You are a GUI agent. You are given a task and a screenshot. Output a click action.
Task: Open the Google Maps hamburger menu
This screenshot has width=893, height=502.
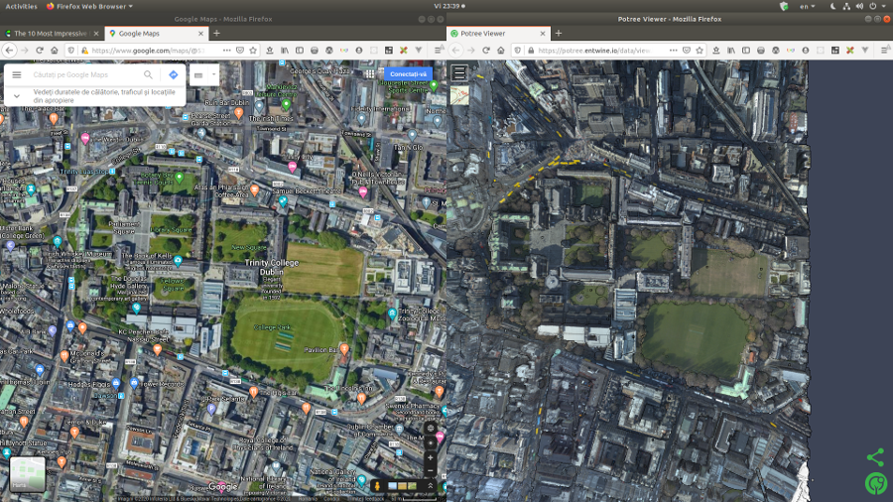(x=17, y=74)
